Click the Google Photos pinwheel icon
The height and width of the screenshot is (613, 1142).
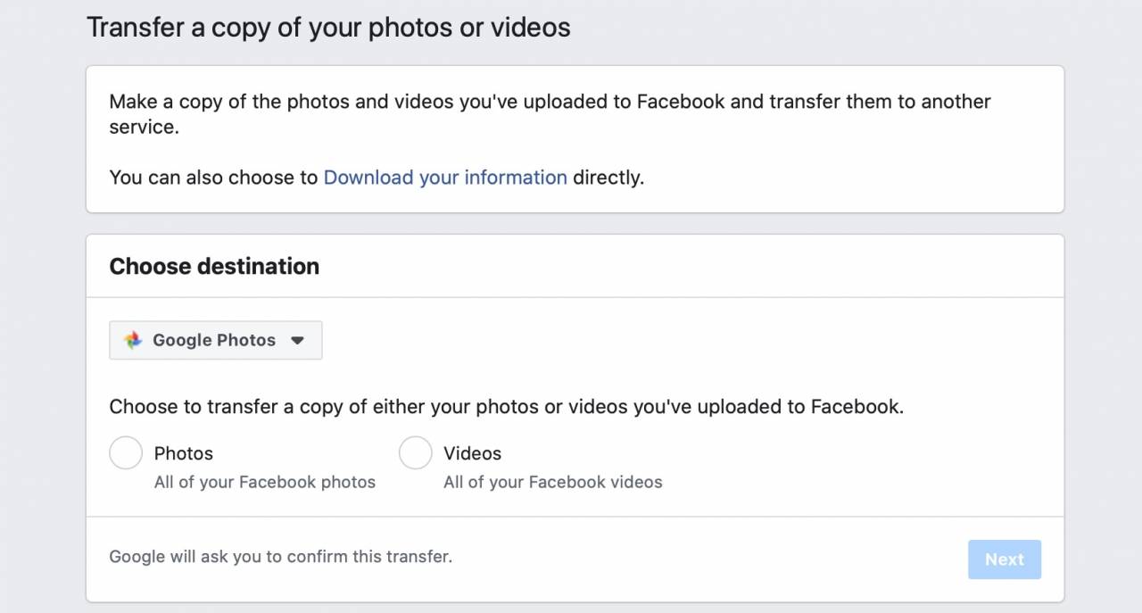133,340
